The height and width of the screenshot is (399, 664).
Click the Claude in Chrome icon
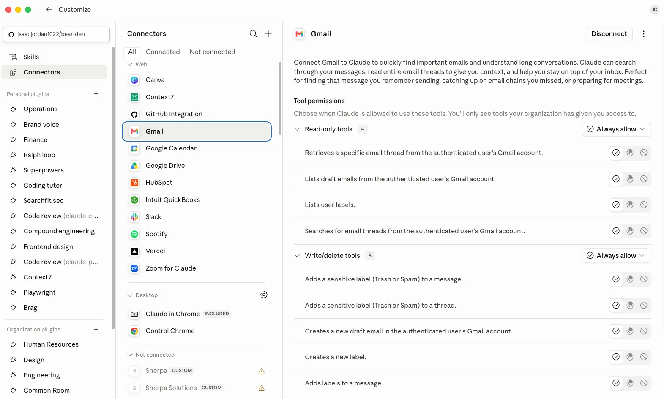pyautogui.click(x=134, y=314)
